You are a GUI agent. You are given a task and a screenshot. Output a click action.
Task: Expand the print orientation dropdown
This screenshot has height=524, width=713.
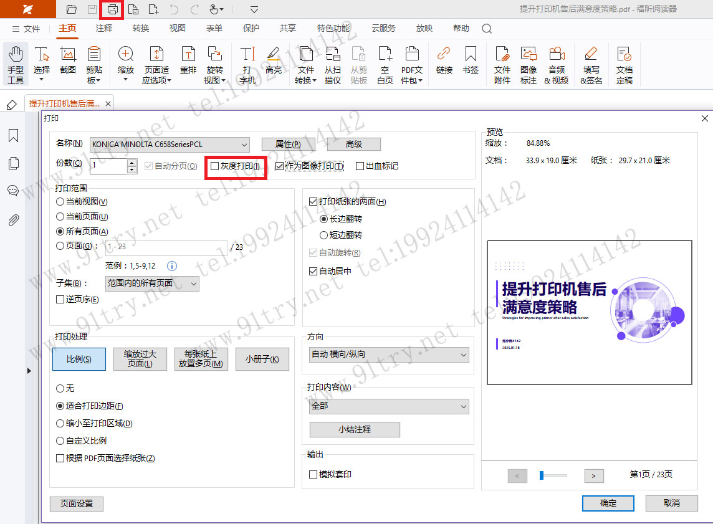(464, 354)
